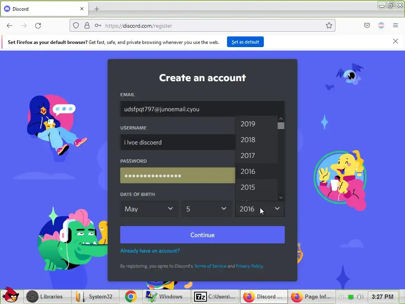Follow the Already have an account link
This screenshot has width=405, height=304.
pos(150,251)
